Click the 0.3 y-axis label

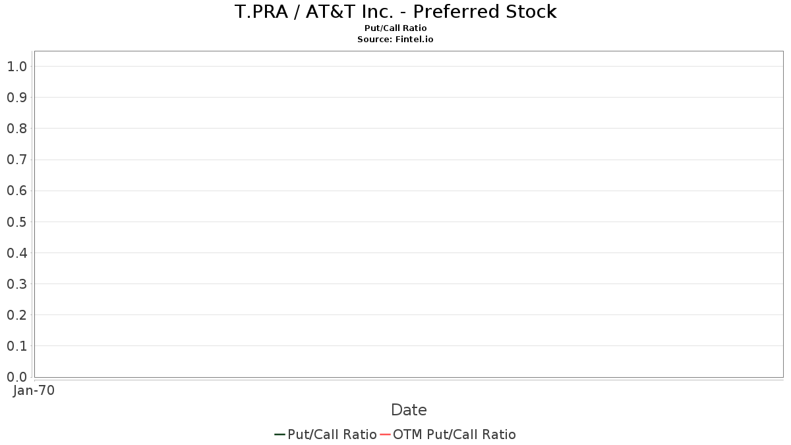click(17, 284)
